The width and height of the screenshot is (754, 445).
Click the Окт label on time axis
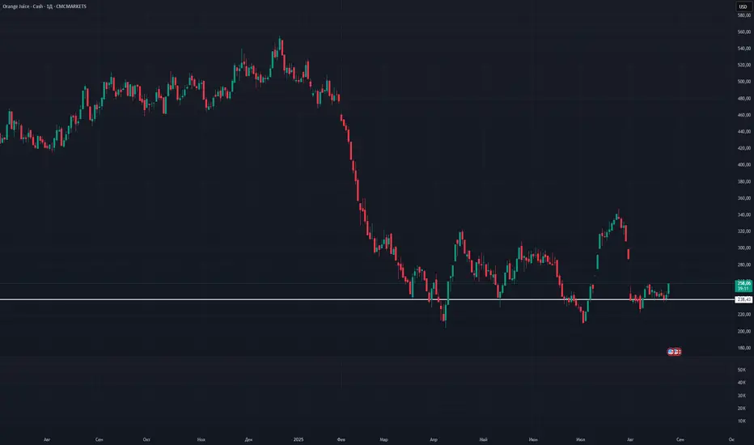click(x=146, y=439)
